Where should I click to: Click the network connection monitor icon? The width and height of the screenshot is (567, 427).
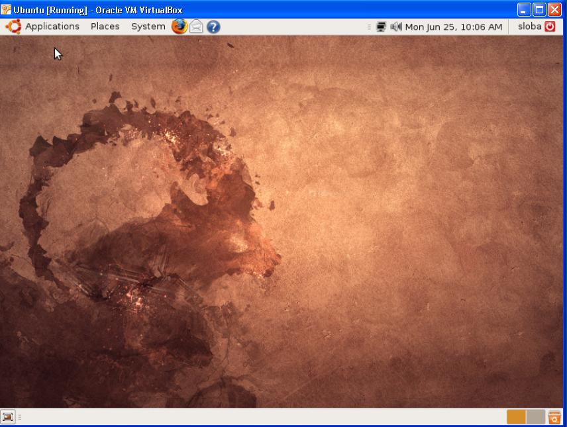coord(381,26)
